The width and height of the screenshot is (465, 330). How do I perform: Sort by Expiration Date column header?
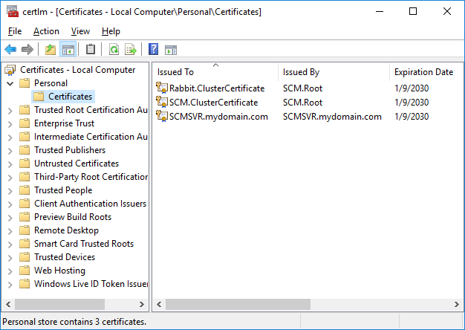tap(423, 72)
